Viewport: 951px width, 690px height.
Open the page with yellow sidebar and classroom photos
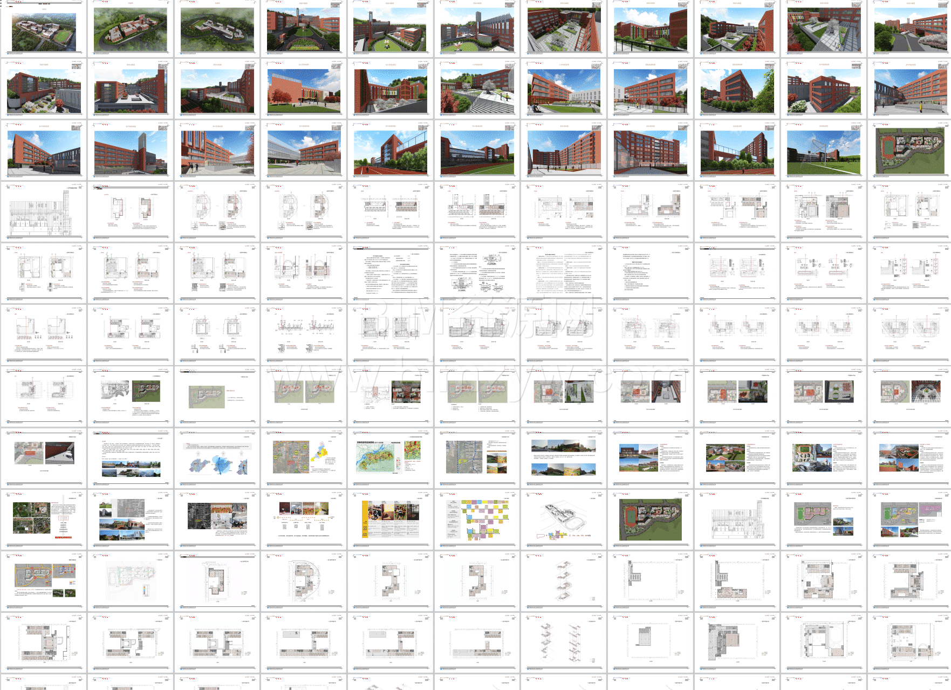(391, 519)
